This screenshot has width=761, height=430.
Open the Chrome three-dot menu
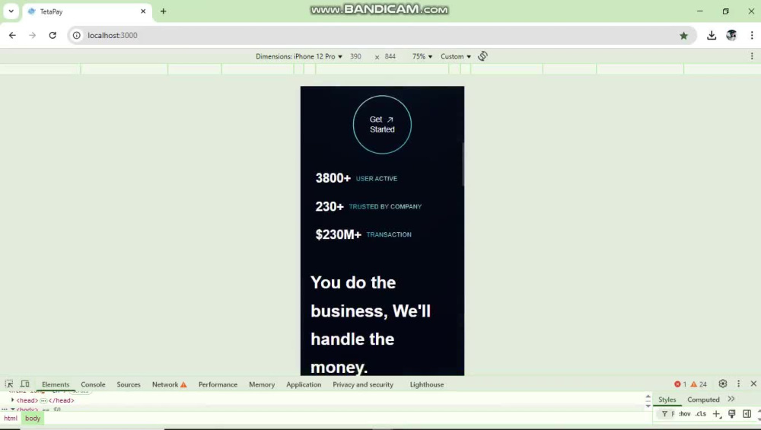751,36
